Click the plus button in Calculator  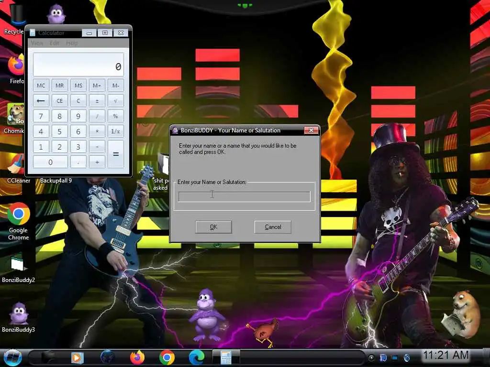click(97, 162)
